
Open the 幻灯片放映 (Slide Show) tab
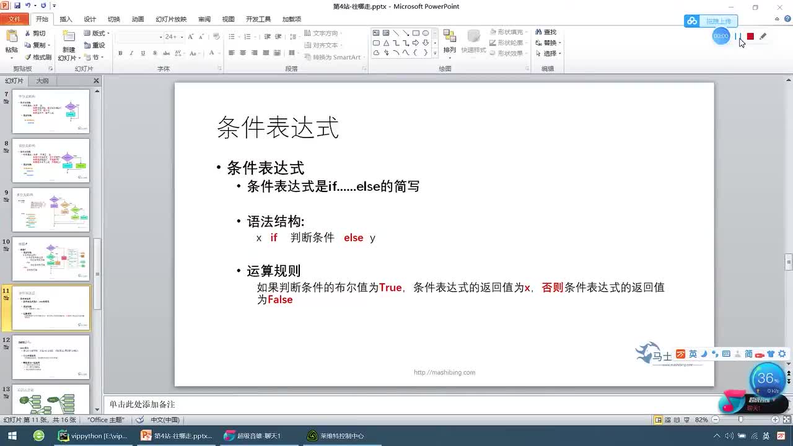[171, 19]
